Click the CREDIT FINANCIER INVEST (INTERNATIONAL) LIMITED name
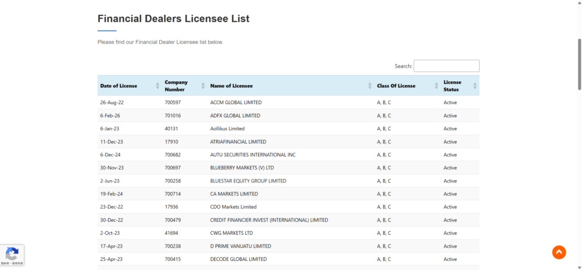 pos(269,220)
